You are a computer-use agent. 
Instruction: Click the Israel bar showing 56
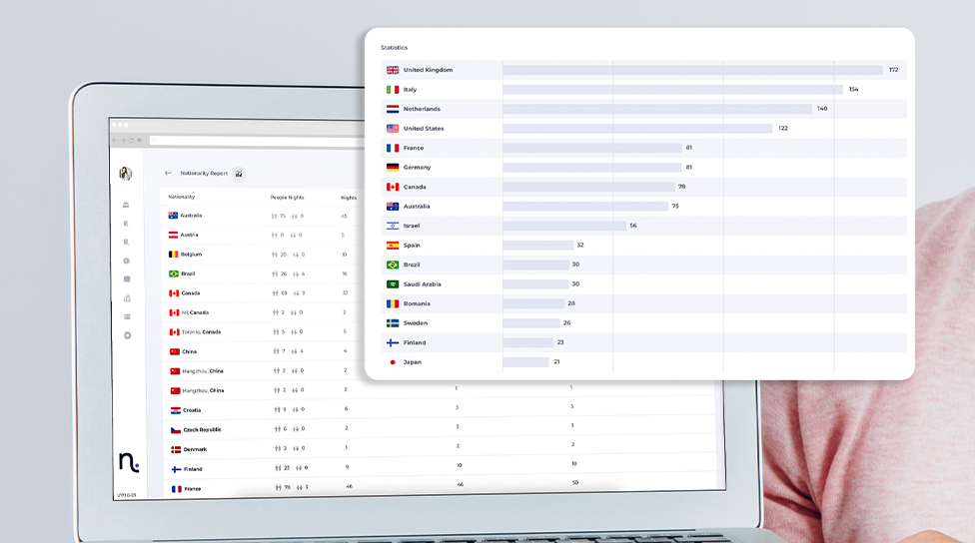click(564, 226)
